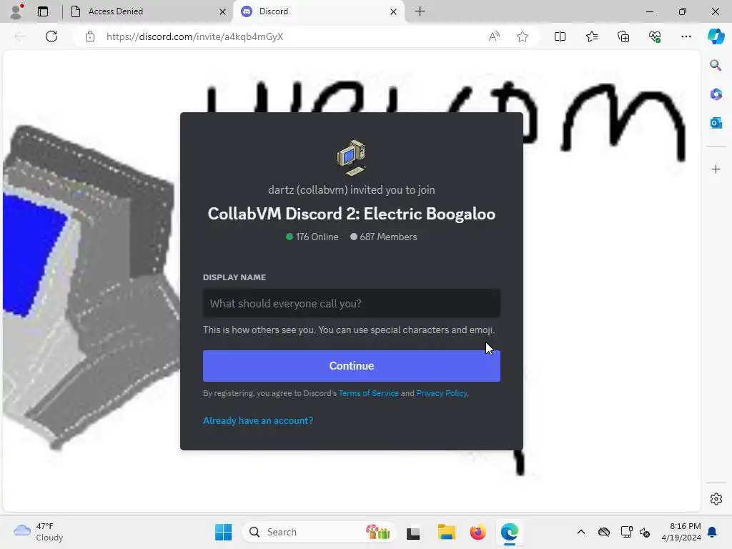The width and height of the screenshot is (732, 549).
Task: Click the network status tray icon
Action: pos(626,532)
